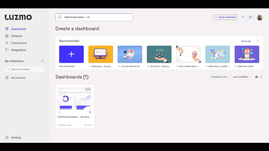Click the Search collections field
Viewport: 269px width, 151px height.
[25, 69]
